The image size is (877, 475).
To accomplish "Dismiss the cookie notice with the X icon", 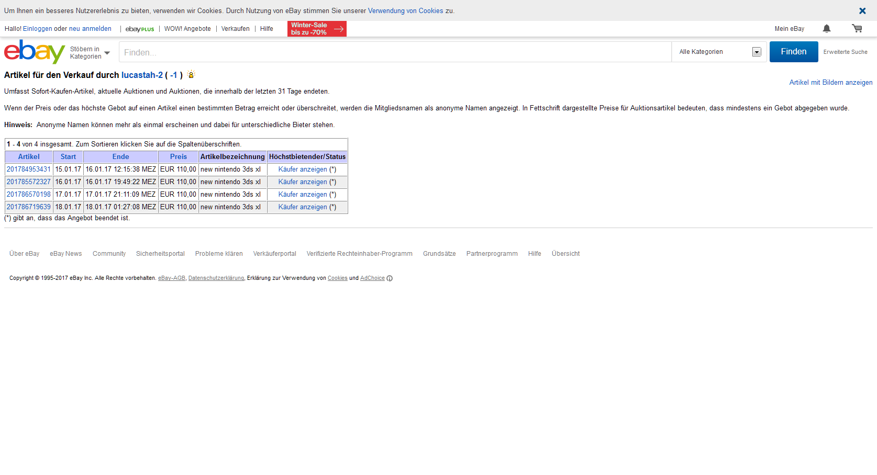I will tap(862, 10).
